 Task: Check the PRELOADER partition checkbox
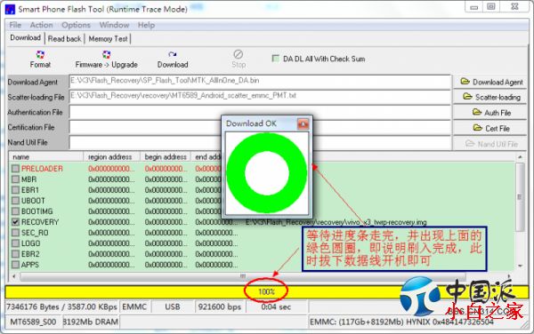tap(15, 169)
